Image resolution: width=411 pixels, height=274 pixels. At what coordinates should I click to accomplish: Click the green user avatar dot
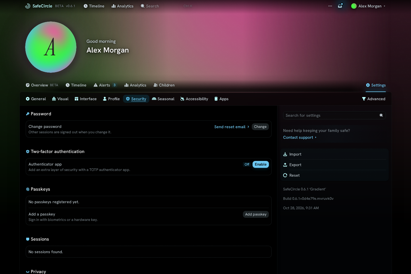coord(354,6)
